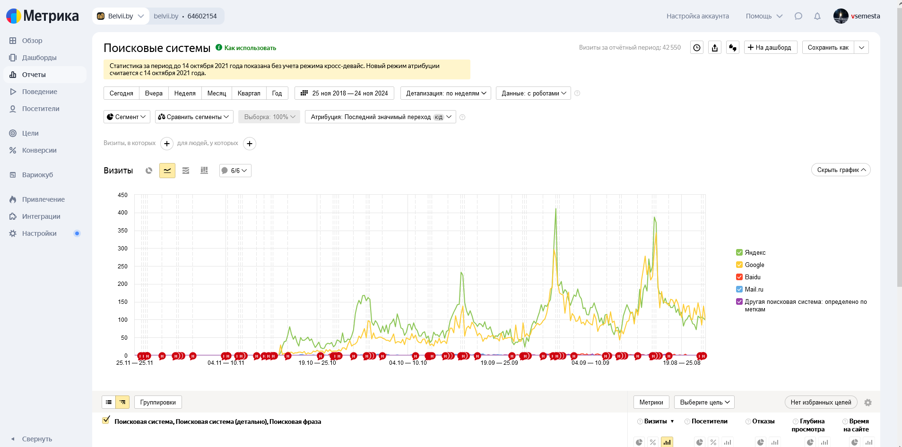This screenshot has width=902, height=447.
Task: Open the date range picker 25 ноя 2018 — 24 ноя 2024
Action: [345, 93]
